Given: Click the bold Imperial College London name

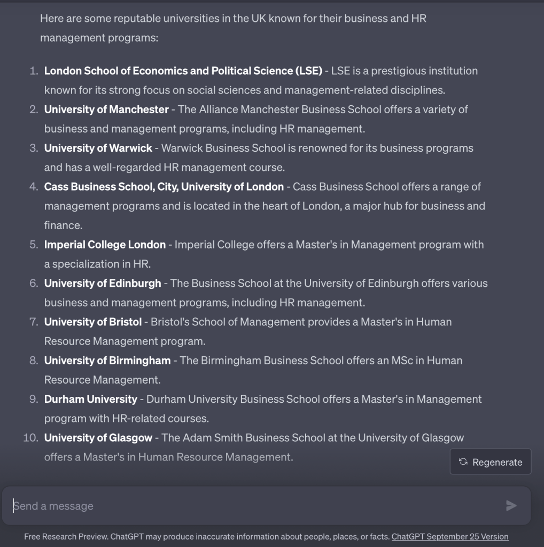Looking at the screenshot, I should [105, 245].
